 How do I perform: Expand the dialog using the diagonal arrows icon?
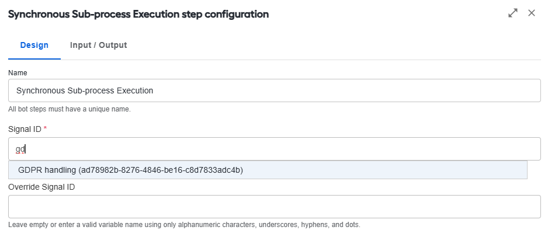point(513,13)
